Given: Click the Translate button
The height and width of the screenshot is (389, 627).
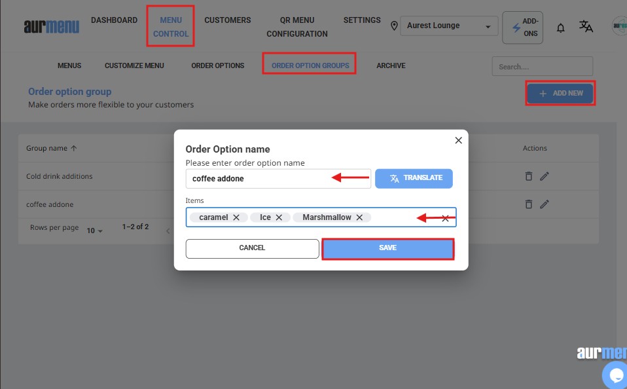Looking at the screenshot, I should tap(414, 178).
